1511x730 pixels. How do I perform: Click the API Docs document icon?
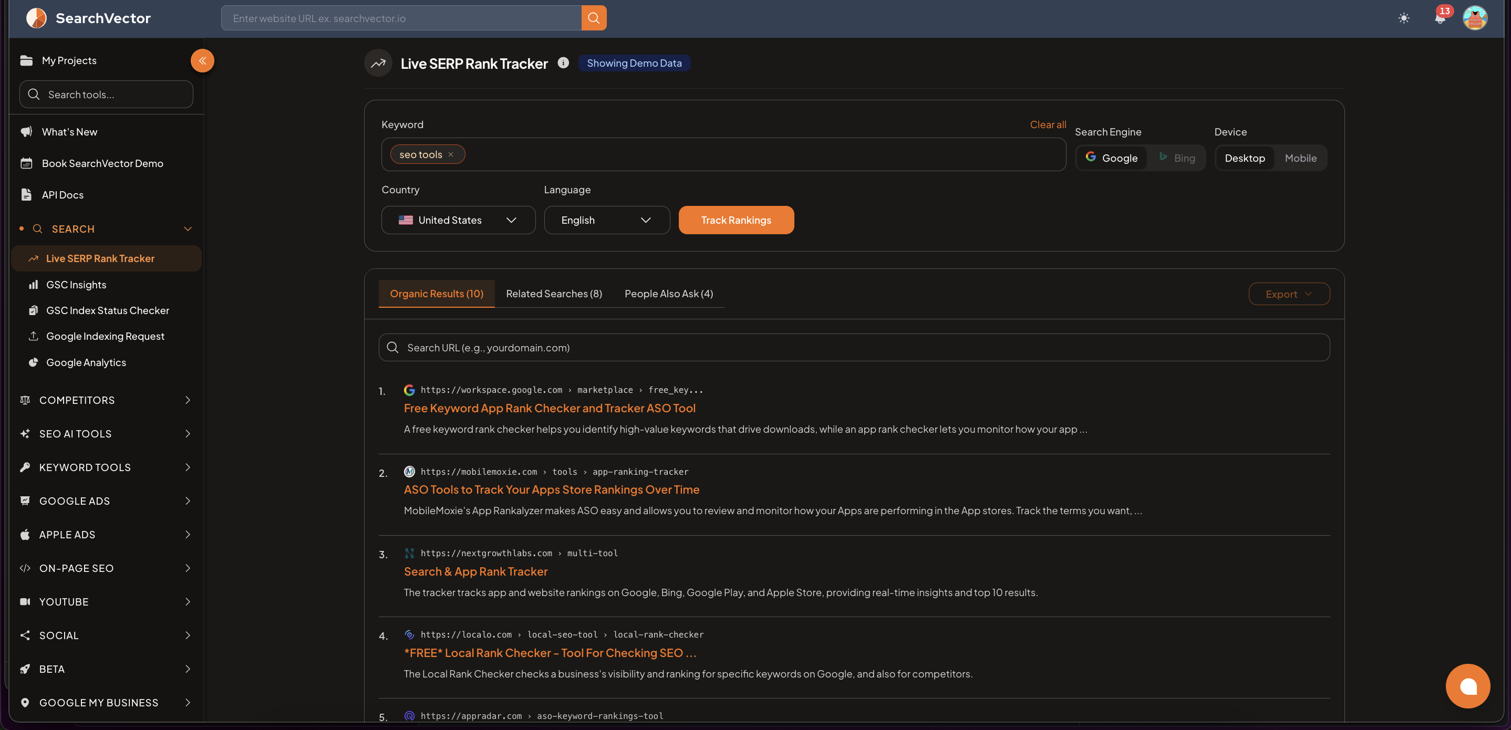(x=26, y=195)
